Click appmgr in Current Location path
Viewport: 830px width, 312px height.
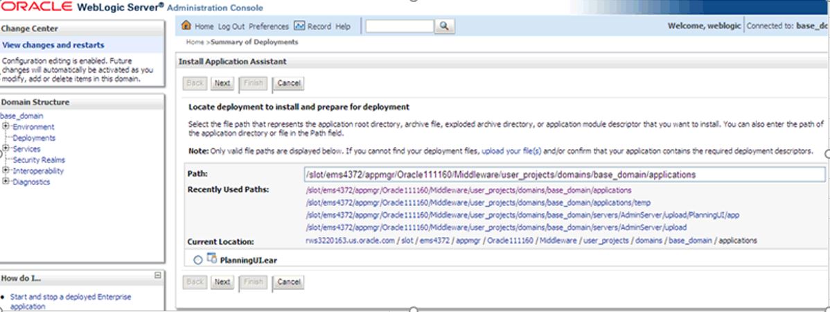[466, 241]
